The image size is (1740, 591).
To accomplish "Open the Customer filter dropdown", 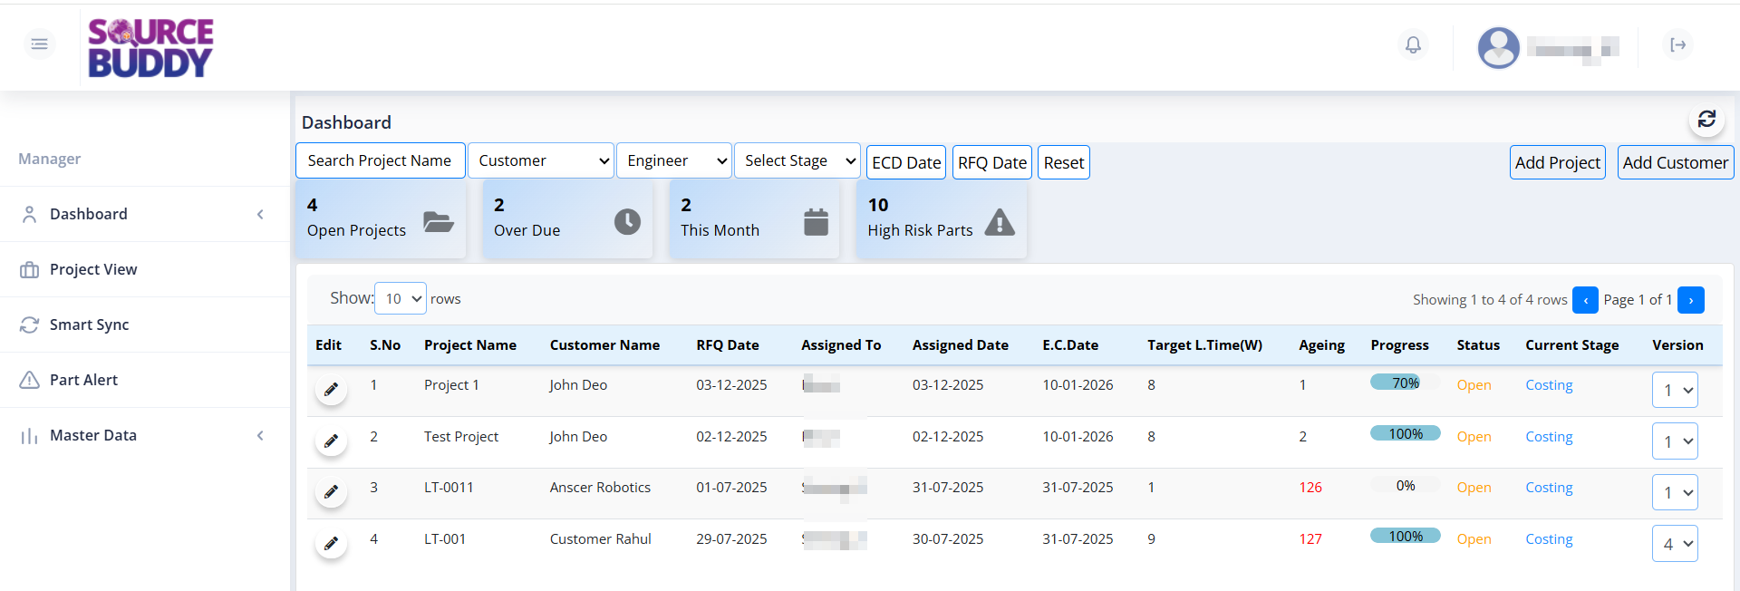I will click(541, 160).
